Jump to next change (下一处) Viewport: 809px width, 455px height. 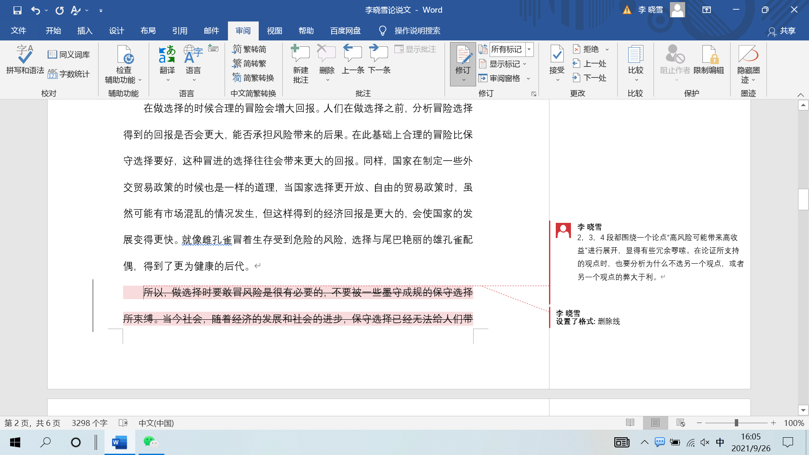coord(589,78)
